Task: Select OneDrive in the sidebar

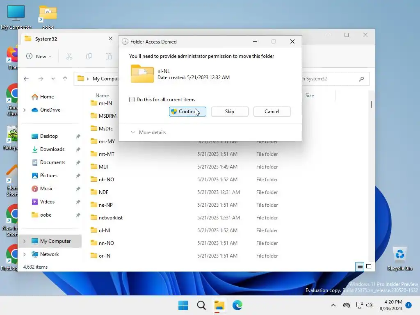Action: (x=46, y=110)
